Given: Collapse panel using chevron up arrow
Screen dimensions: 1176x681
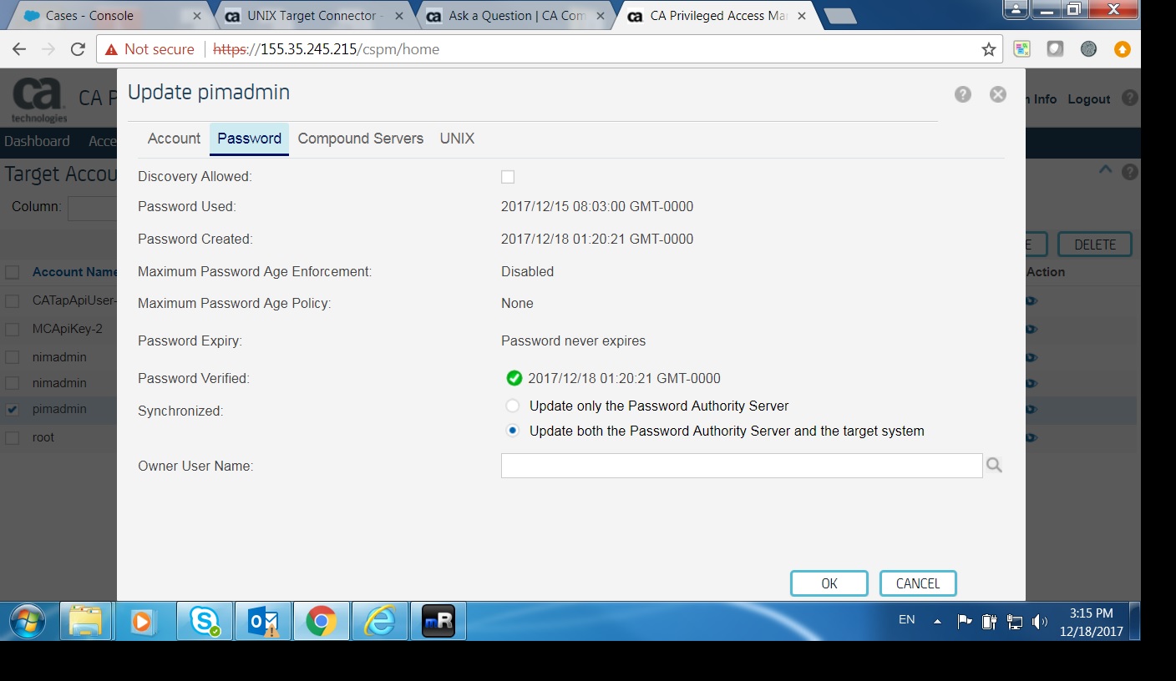Looking at the screenshot, I should point(1105,169).
